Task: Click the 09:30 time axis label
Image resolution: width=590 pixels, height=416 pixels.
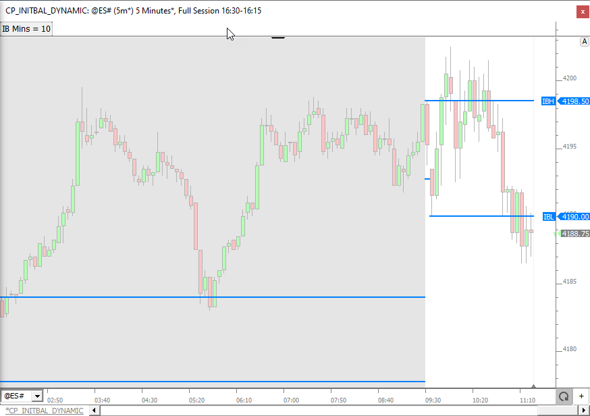Action: pyautogui.click(x=433, y=400)
